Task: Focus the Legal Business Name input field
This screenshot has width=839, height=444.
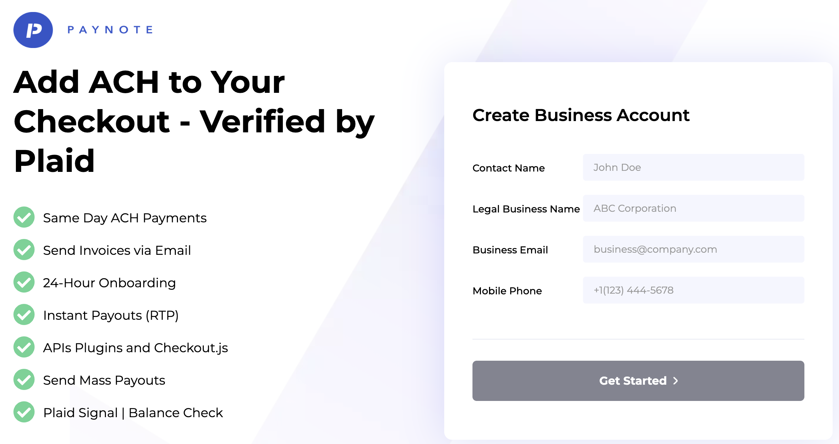Action: 694,208
